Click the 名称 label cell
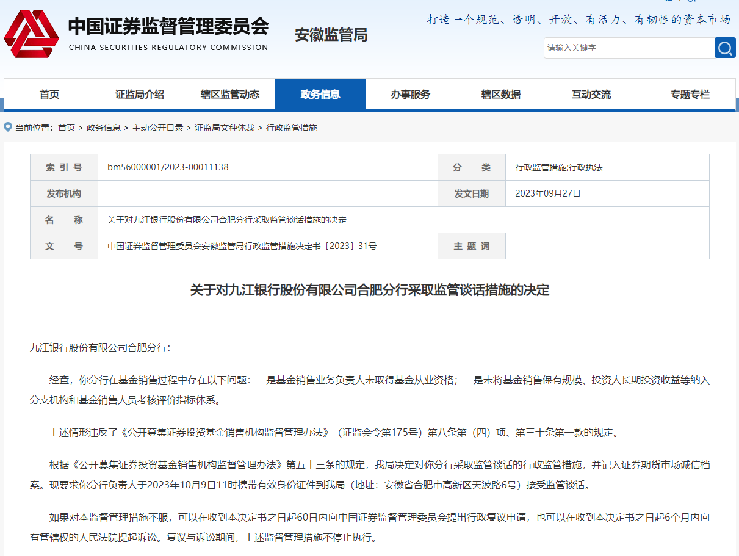 [x=64, y=220]
